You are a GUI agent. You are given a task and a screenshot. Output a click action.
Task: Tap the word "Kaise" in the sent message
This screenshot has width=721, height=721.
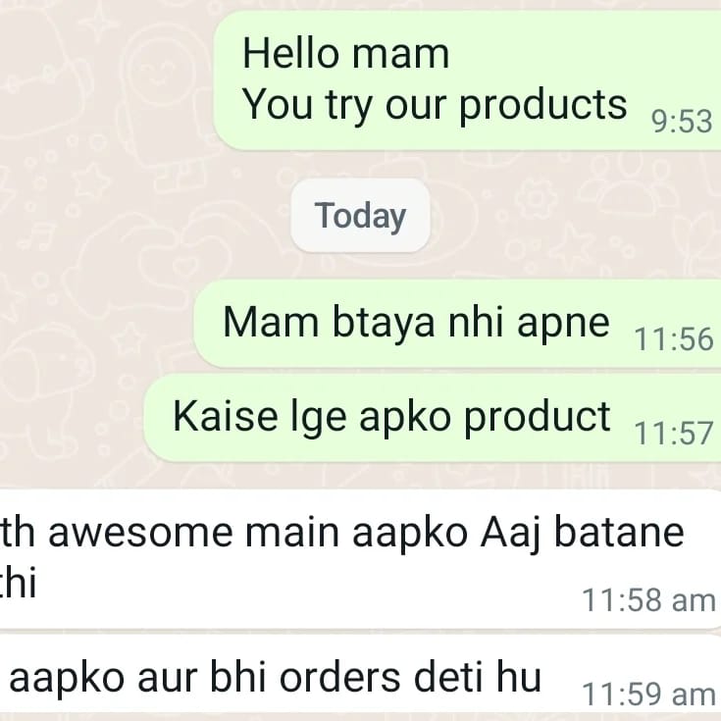click(x=226, y=416)
